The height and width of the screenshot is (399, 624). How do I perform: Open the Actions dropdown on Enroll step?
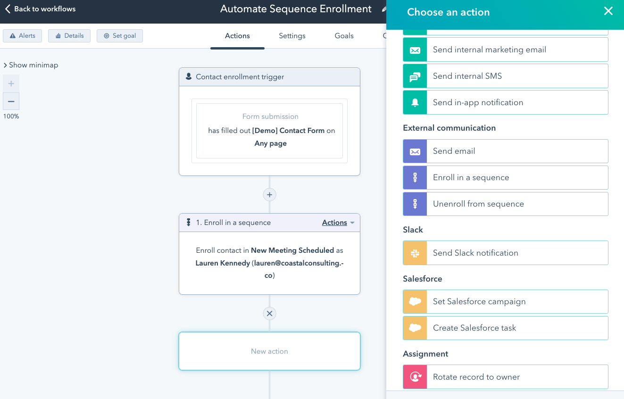[338, 223]
